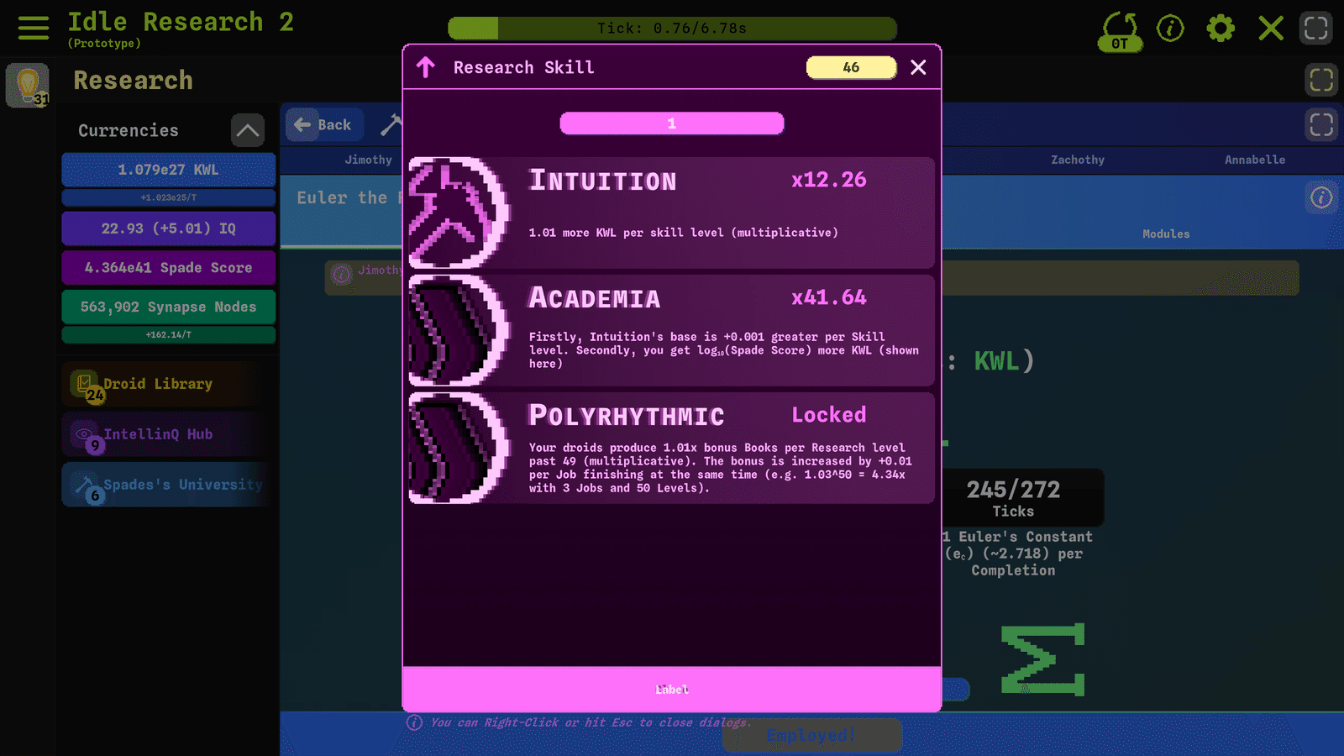1344x756 pixels.
Task: Toggle fullscreen icon in top-right header
Action: [x=1316, y=28]
